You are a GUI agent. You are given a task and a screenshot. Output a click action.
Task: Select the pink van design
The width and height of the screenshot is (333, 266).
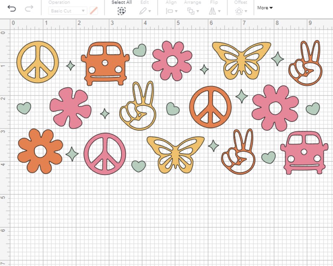pos(304,152)
